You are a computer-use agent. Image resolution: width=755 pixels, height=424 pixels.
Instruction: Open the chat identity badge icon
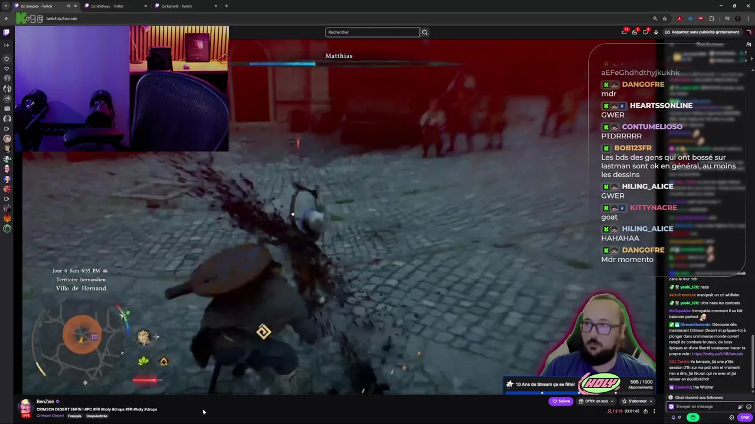point(671,406)
